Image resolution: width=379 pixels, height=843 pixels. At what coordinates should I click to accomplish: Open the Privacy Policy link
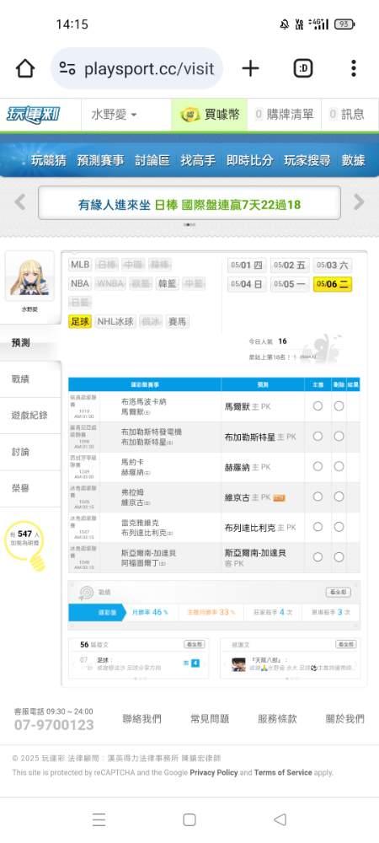point(214,772)
